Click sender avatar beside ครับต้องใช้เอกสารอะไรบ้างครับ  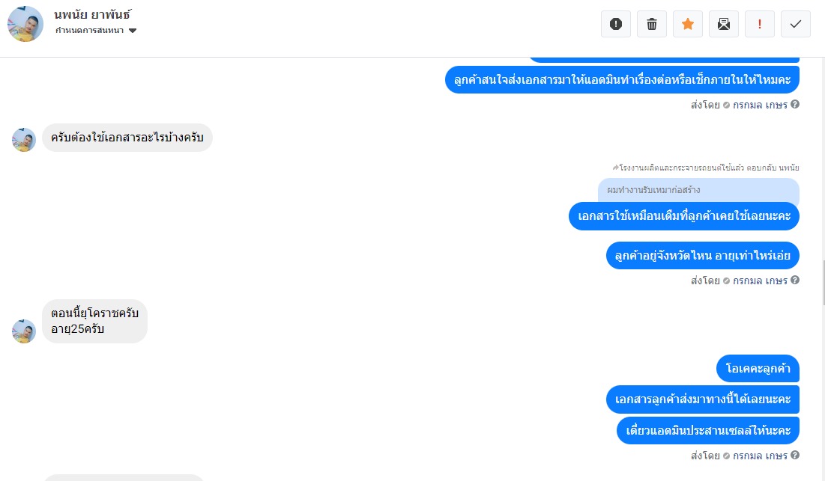click(x=24, y=140)
